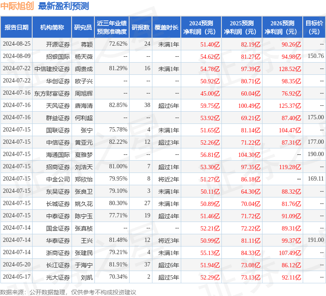Select the 东方财富证券 institution cell

pyautogui.click(x=52, y=93)
